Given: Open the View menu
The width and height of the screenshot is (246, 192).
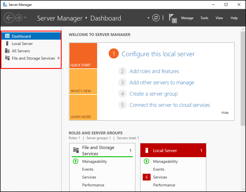Looking at the screenshot, I should pyautogui.click(x=219, y=18).
